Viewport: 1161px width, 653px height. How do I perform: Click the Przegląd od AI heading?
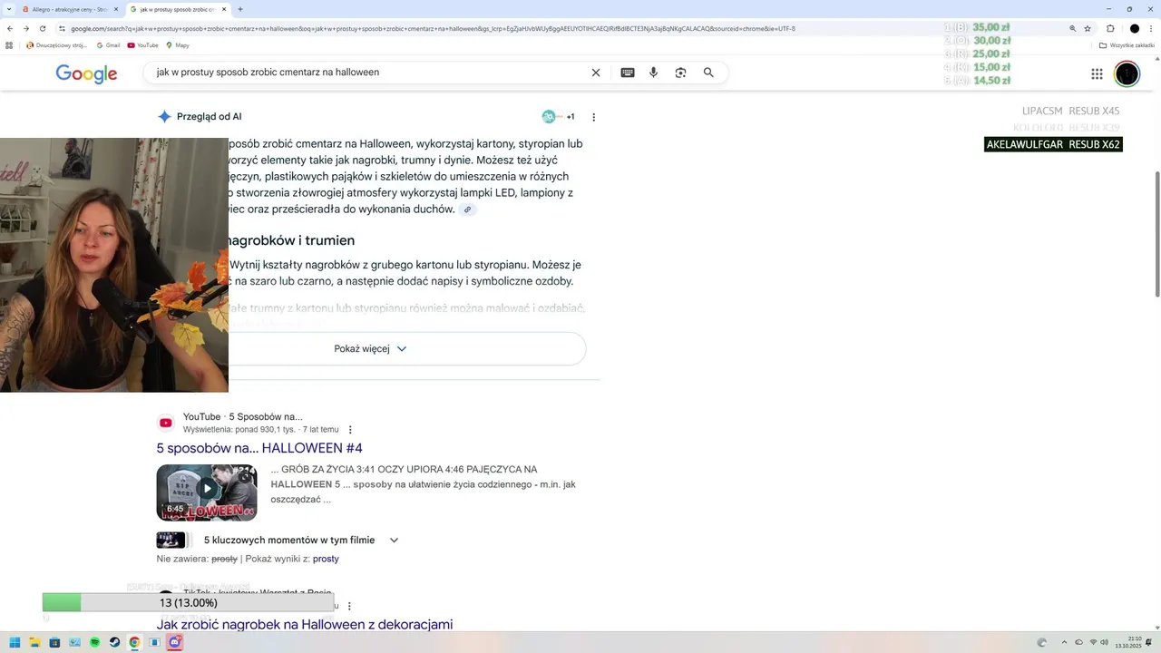[x=209, y=117]
